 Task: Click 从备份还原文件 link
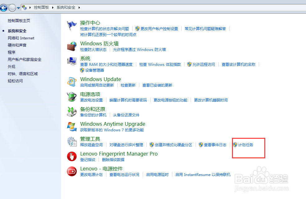[x=126, y=115]
